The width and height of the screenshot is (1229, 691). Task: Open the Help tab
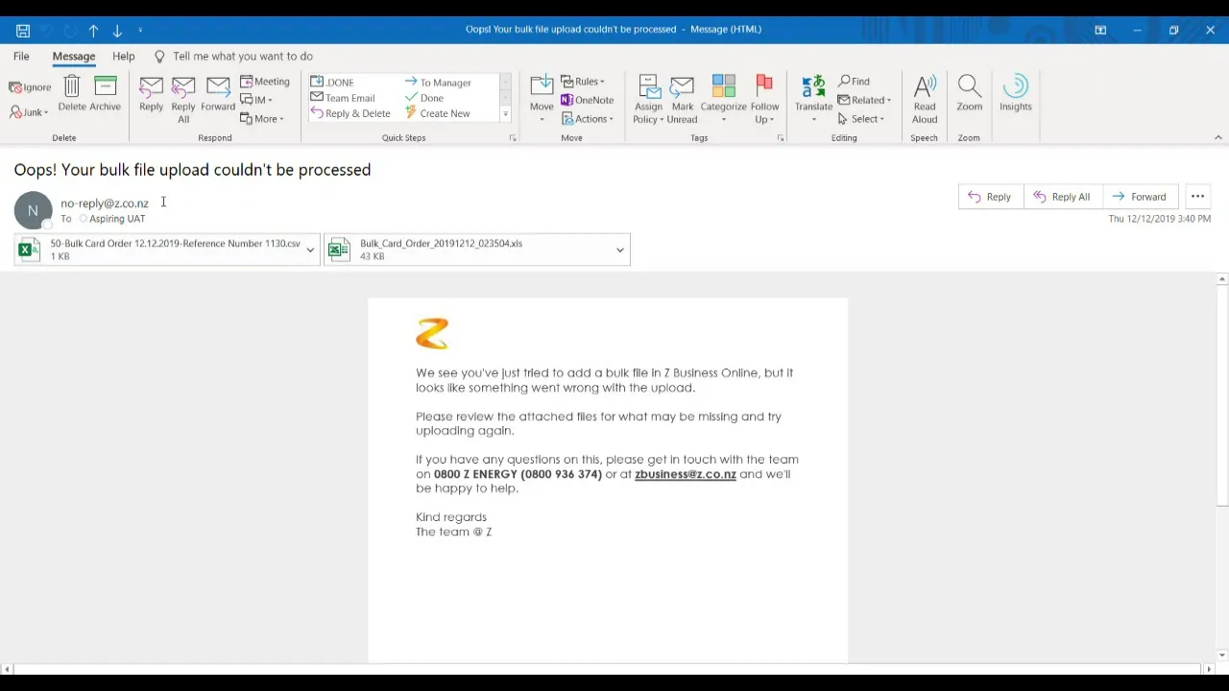click(x=124, y=57)
